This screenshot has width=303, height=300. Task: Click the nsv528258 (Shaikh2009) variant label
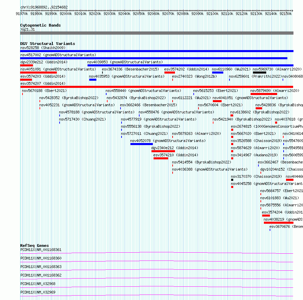pyautogui.click(x=43, y=48)
